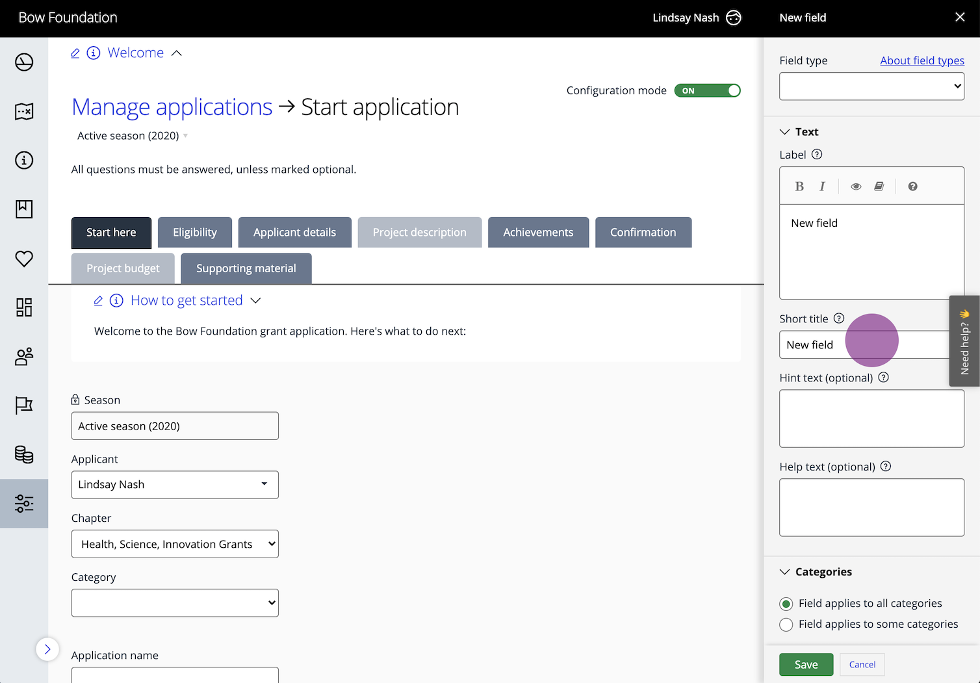Click the eye preview icon above Label
Viewport: 980px width, 683px height.
(x=855, y=186)
